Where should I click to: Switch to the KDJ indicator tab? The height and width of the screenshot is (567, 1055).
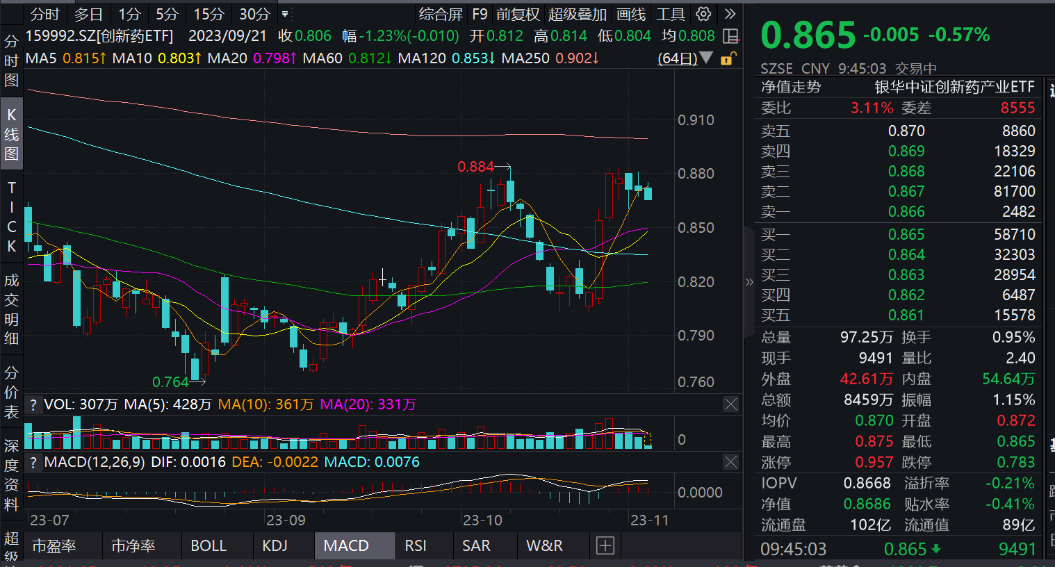coord(275,546)
